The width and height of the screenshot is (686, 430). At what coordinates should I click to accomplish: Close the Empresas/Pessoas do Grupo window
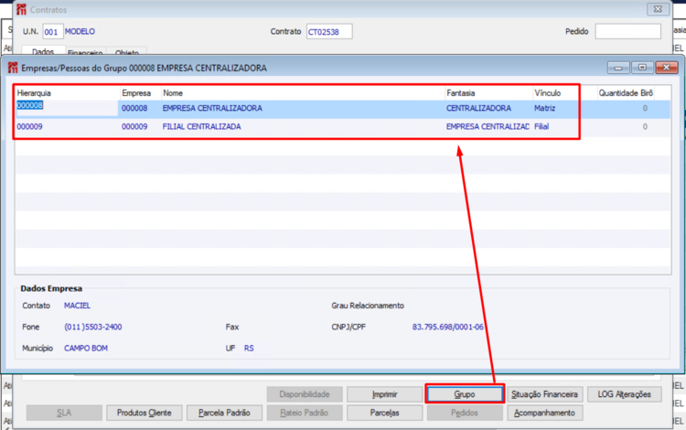click(x=666, y=68)
